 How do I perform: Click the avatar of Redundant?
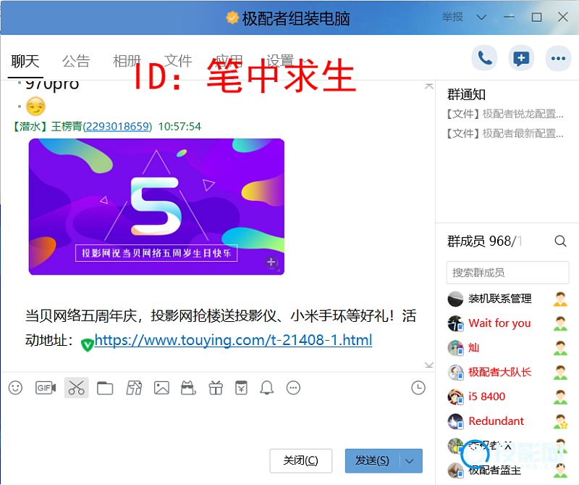pyautogui.click(x=455, y=421)
